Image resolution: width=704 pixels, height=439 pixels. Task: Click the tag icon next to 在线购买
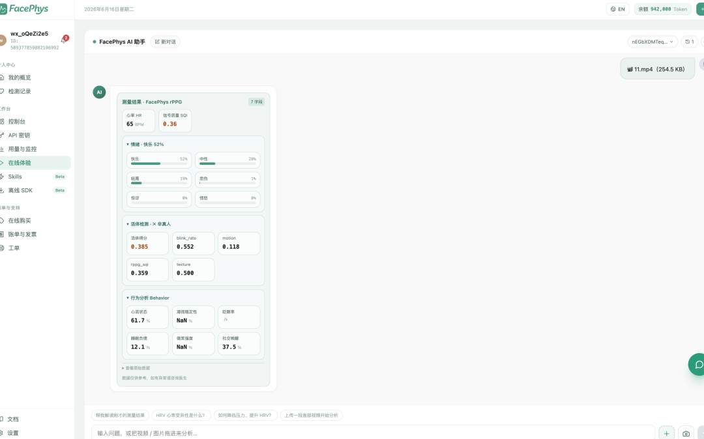coord(2,221)
